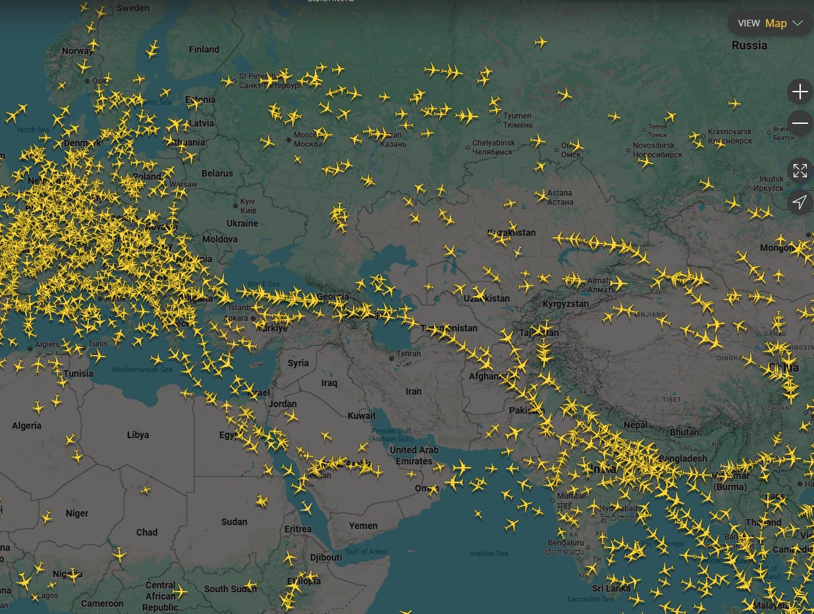The width and height of the screenshot is (814, 614).
Task: Click the United Arab Emirates label
Action: pyautogui.click(x=414, y=456)
